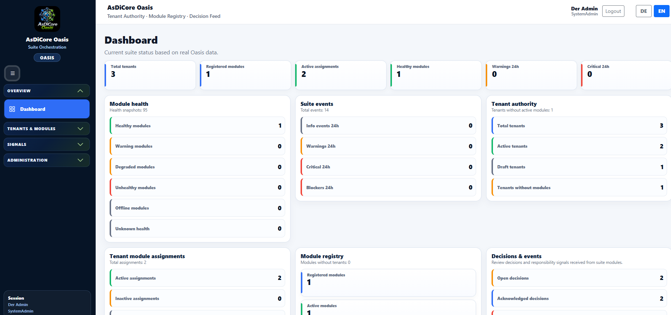Click the AsDiCore Oasis logo image
Image resolution: width=671 pixels, height=315 pixels.
[x=47, y=19]
